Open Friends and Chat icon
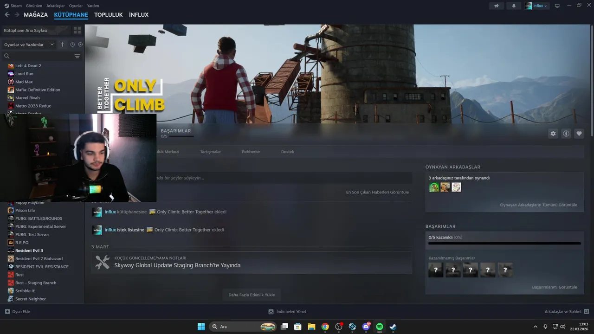This screenshot has width=594, height=334. click(587, 312)
